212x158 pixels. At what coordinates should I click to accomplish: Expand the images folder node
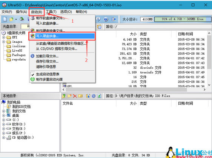click(4, 42)
